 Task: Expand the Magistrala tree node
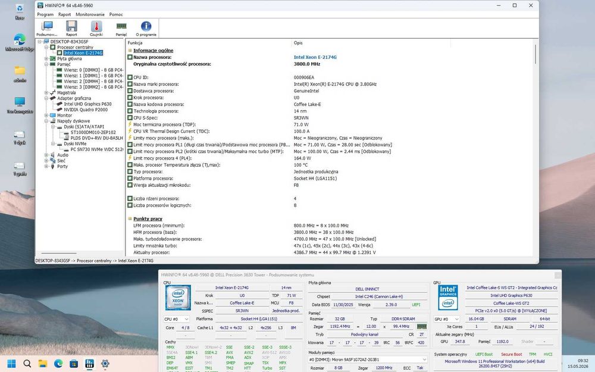tap(46, 93)
